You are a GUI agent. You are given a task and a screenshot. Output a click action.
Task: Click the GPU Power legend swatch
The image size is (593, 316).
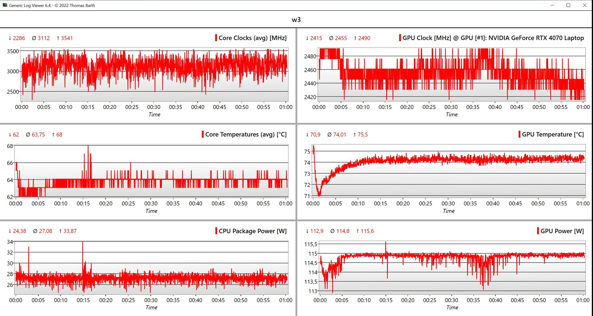click(x=538, y=231)
